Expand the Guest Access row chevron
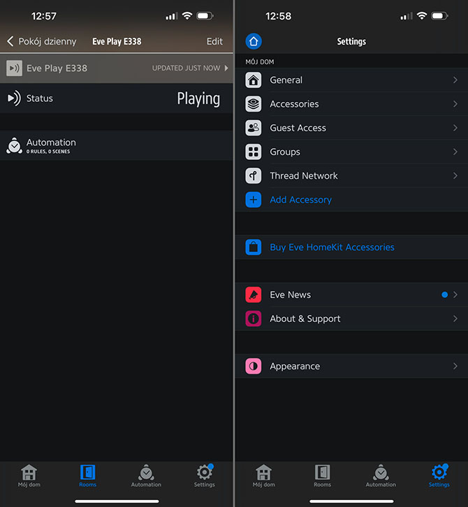468x507 pixels. (455, 128)
